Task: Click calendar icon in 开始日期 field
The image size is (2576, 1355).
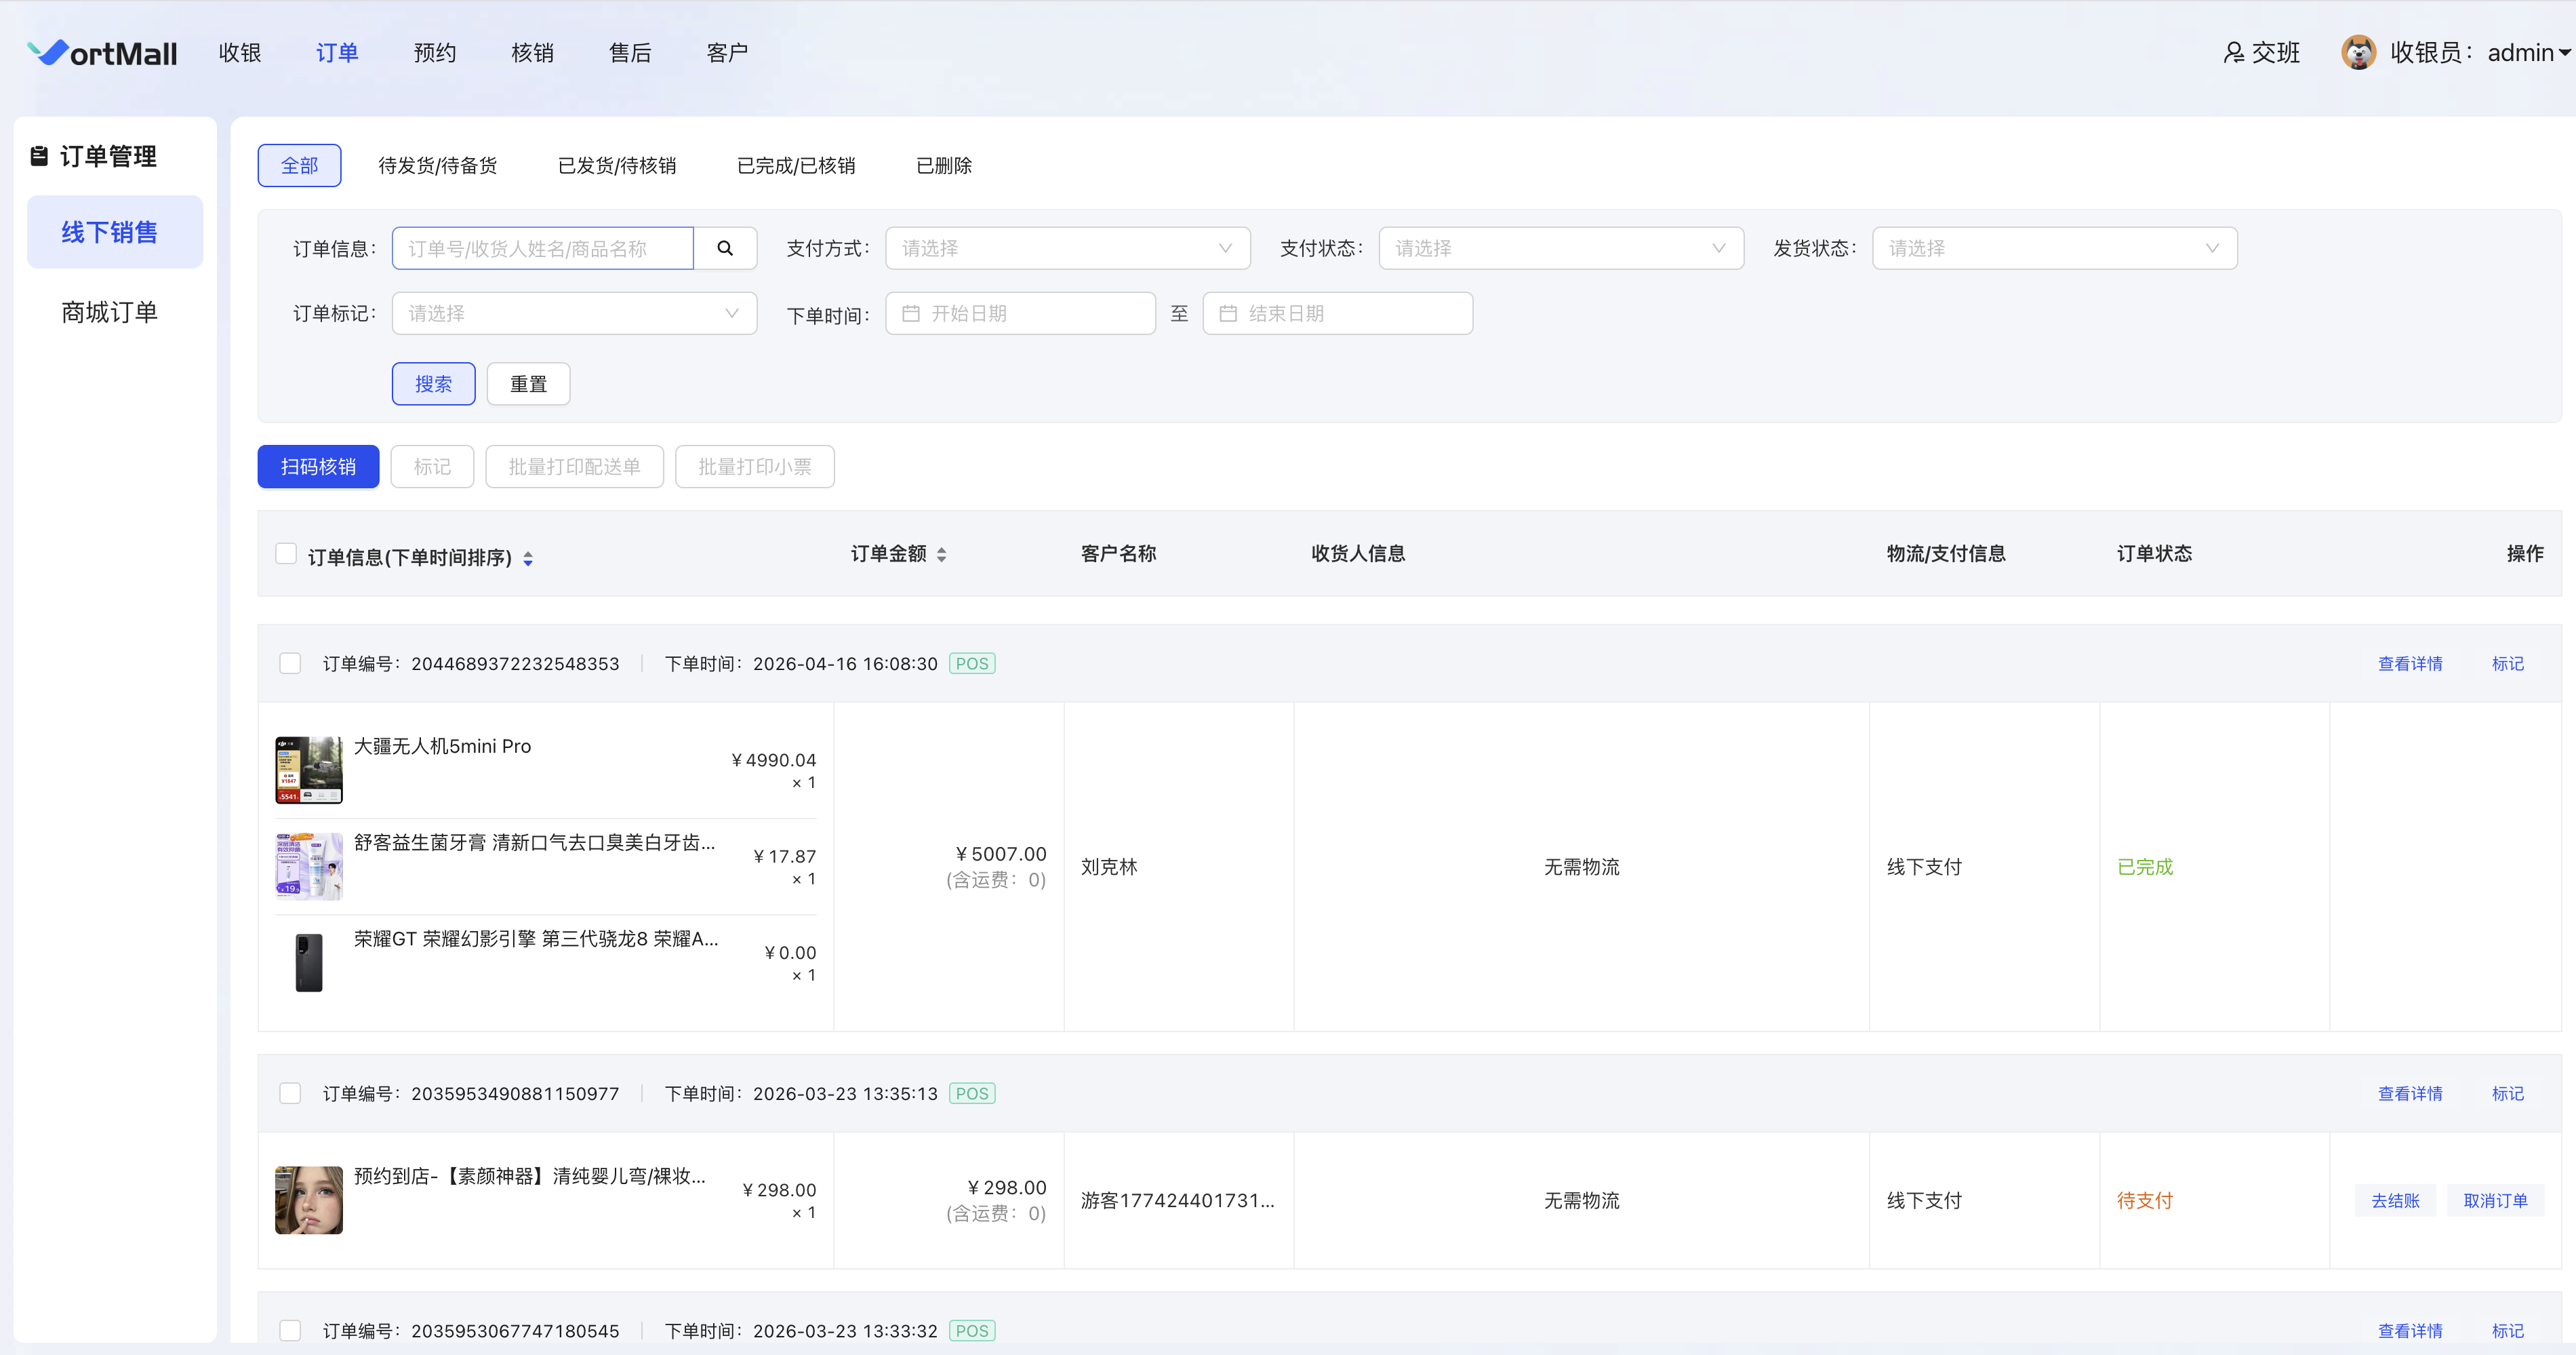Action: (x=911, y=313)
